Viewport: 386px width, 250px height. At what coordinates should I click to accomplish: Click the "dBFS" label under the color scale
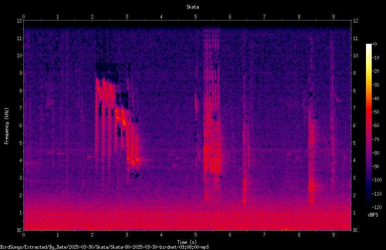tap(373, 215)
